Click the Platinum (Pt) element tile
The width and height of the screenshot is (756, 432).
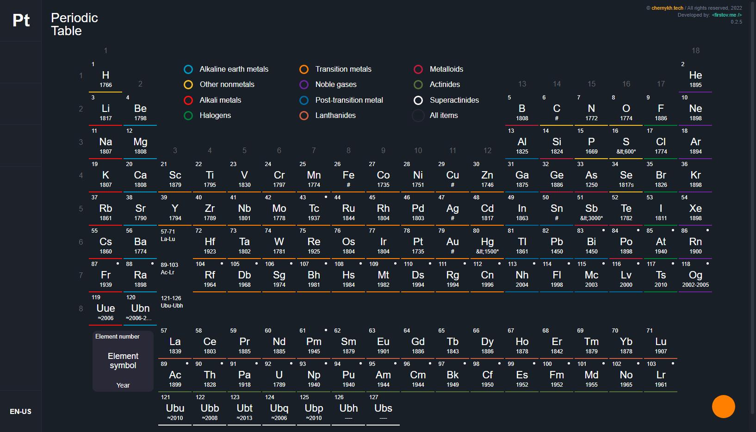418,242
